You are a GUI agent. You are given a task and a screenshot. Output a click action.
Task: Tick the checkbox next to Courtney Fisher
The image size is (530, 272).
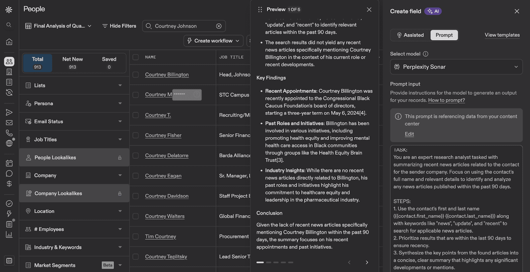click(135, 135)
